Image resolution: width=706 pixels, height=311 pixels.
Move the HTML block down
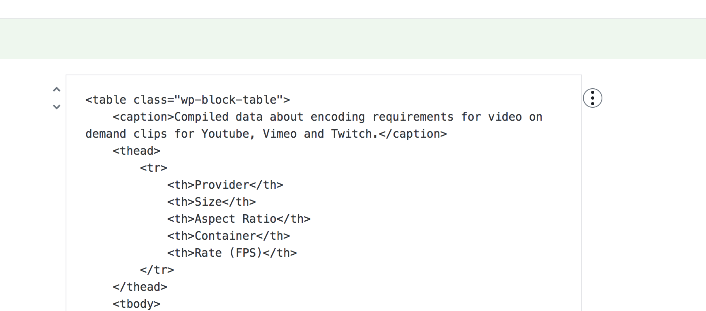pos(57,107)
